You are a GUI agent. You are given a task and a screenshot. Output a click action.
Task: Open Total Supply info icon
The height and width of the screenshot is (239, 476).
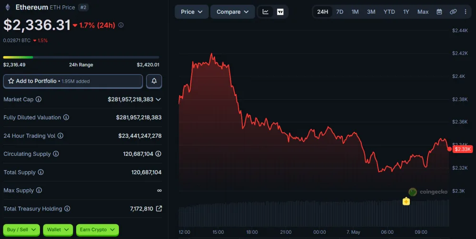(40, 172)
